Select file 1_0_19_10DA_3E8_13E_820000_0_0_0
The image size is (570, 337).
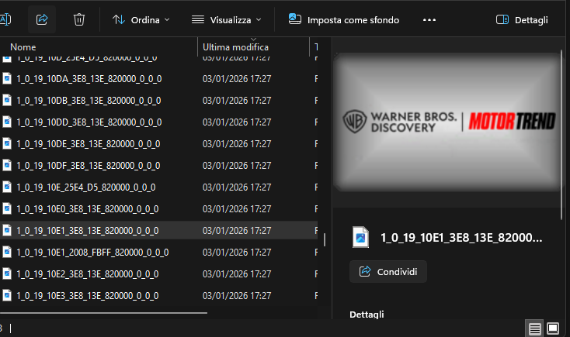89,79
